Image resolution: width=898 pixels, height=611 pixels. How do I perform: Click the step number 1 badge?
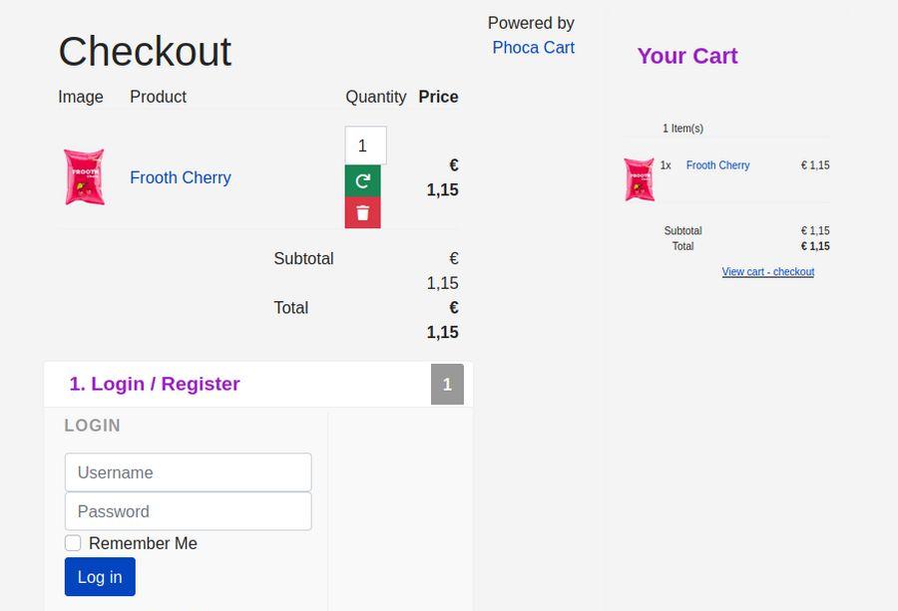point(447,385)
